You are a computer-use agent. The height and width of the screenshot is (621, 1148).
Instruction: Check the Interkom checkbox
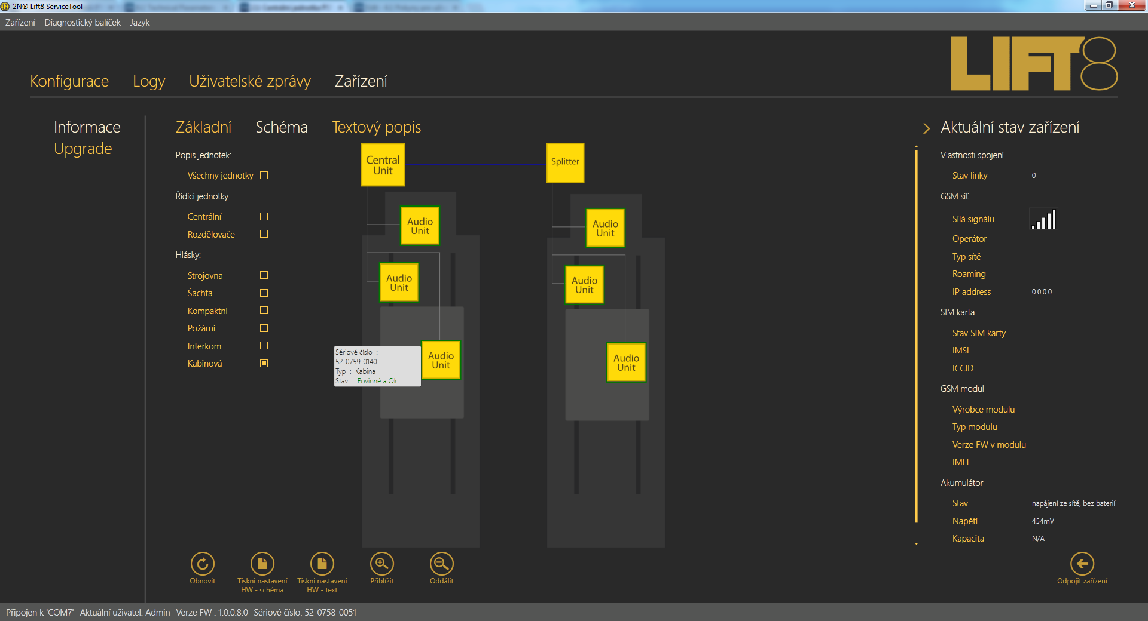pos(264,346)
